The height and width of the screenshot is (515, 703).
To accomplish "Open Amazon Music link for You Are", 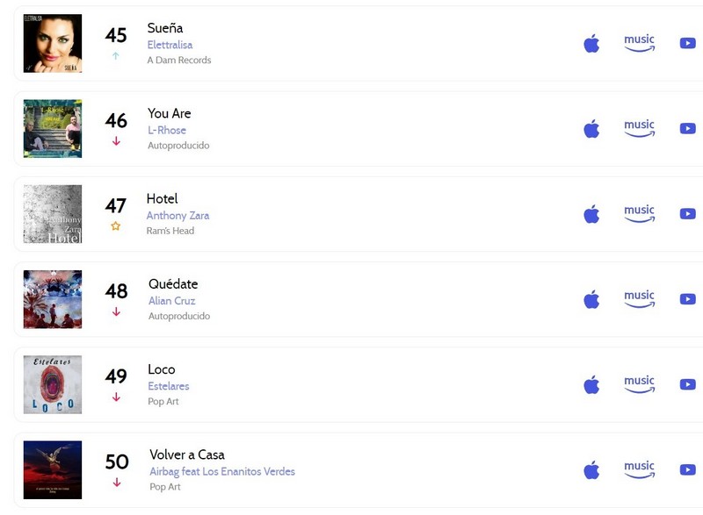I will [640, 128].
